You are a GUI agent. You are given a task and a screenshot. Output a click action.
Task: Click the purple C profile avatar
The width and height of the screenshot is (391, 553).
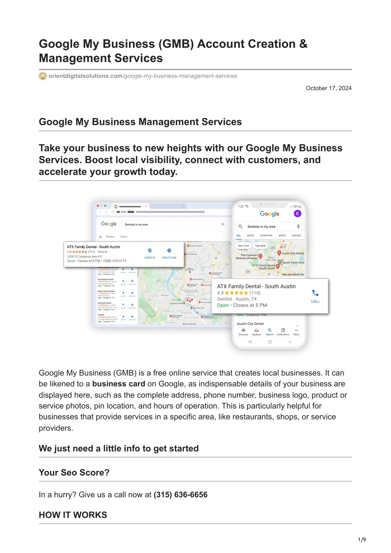pyautogui.click(x=297, y=214)
